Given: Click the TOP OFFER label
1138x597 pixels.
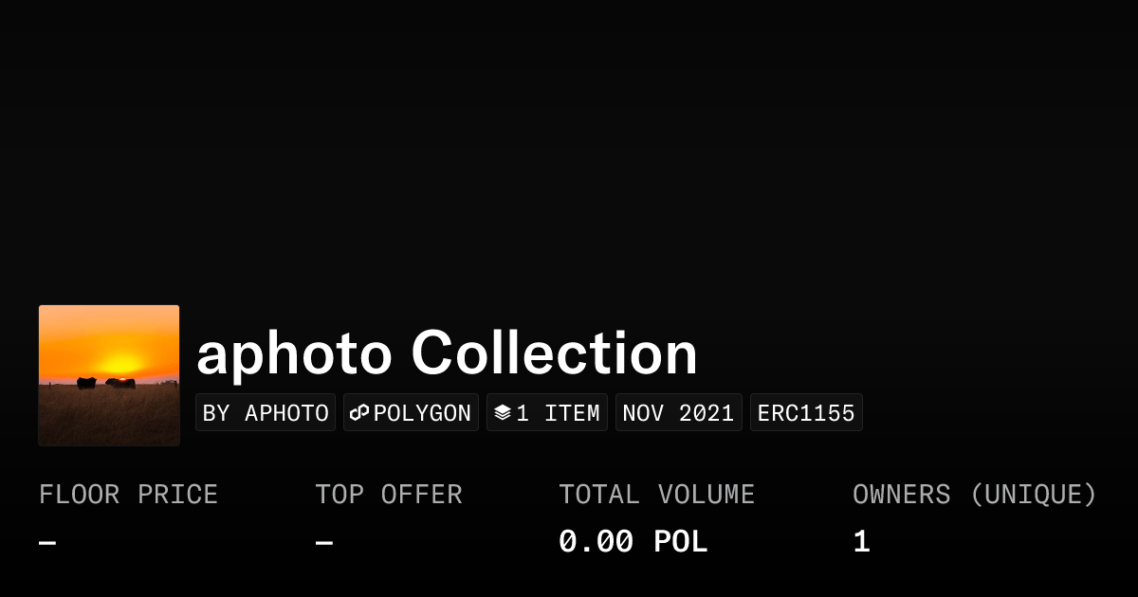Looking at the screenshot, I should pyautogui.click(x=389, y=495).
